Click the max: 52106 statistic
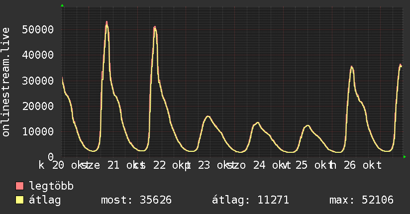Image resolution: width=410 pixels, height=214 pixels. 361,200
